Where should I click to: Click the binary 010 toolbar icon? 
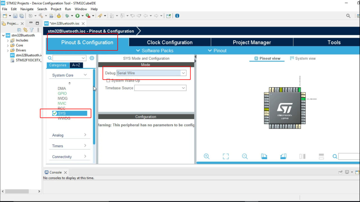coord(51,16)
